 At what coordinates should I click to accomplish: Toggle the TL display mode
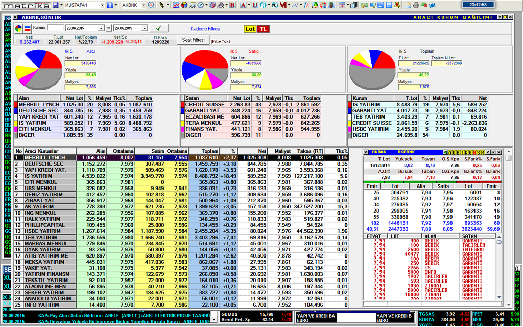(x=263, y=29)
